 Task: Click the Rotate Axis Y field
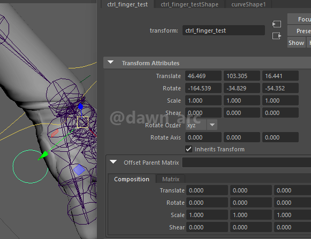pyautogui.click(x=242, y=137)
